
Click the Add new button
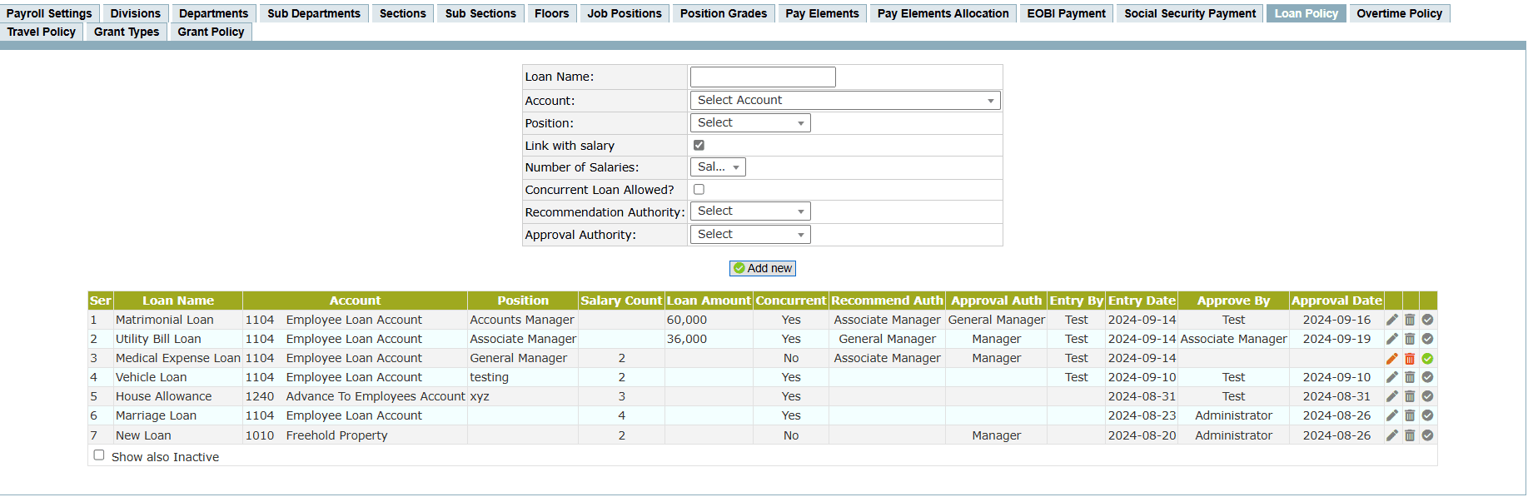point(762,268)
